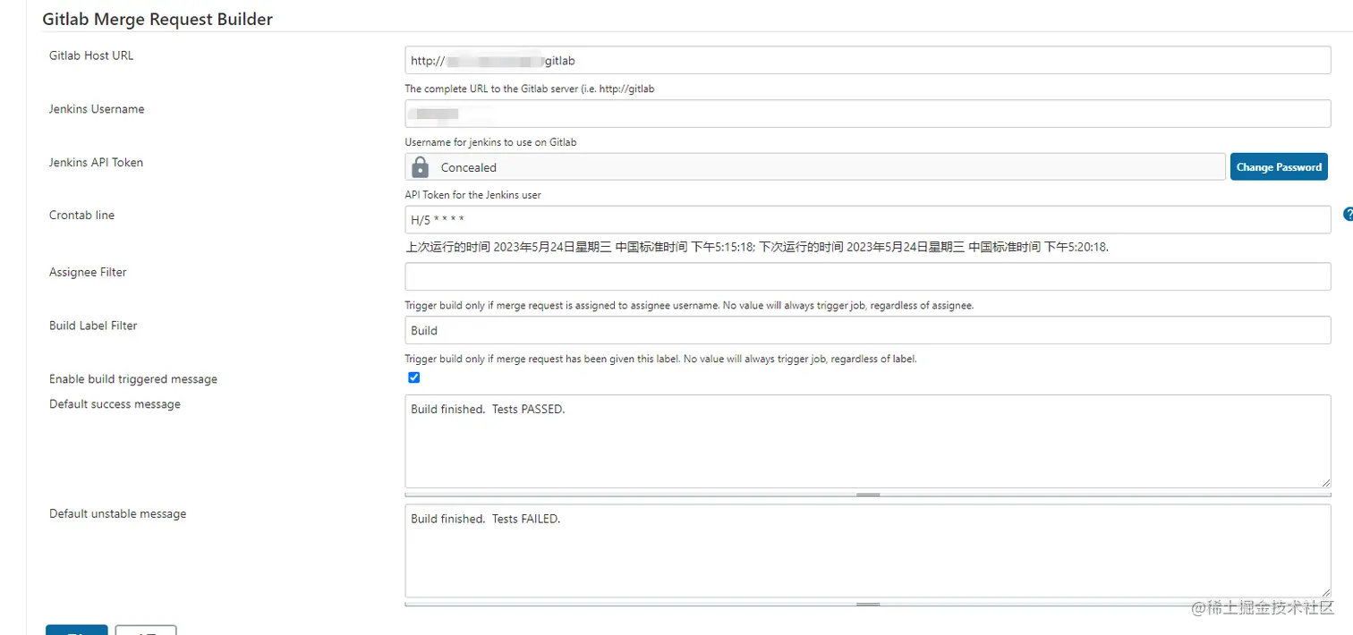Focus the Gitlab Host URL field
This screenshot has height=635, width=1353.
[x=868, y=60]
